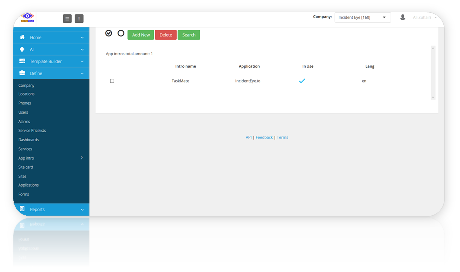The image size is (460, 272).
Task: Click the select-all checkmark circle
Action: pyautogui.click(x=109, y=33)
